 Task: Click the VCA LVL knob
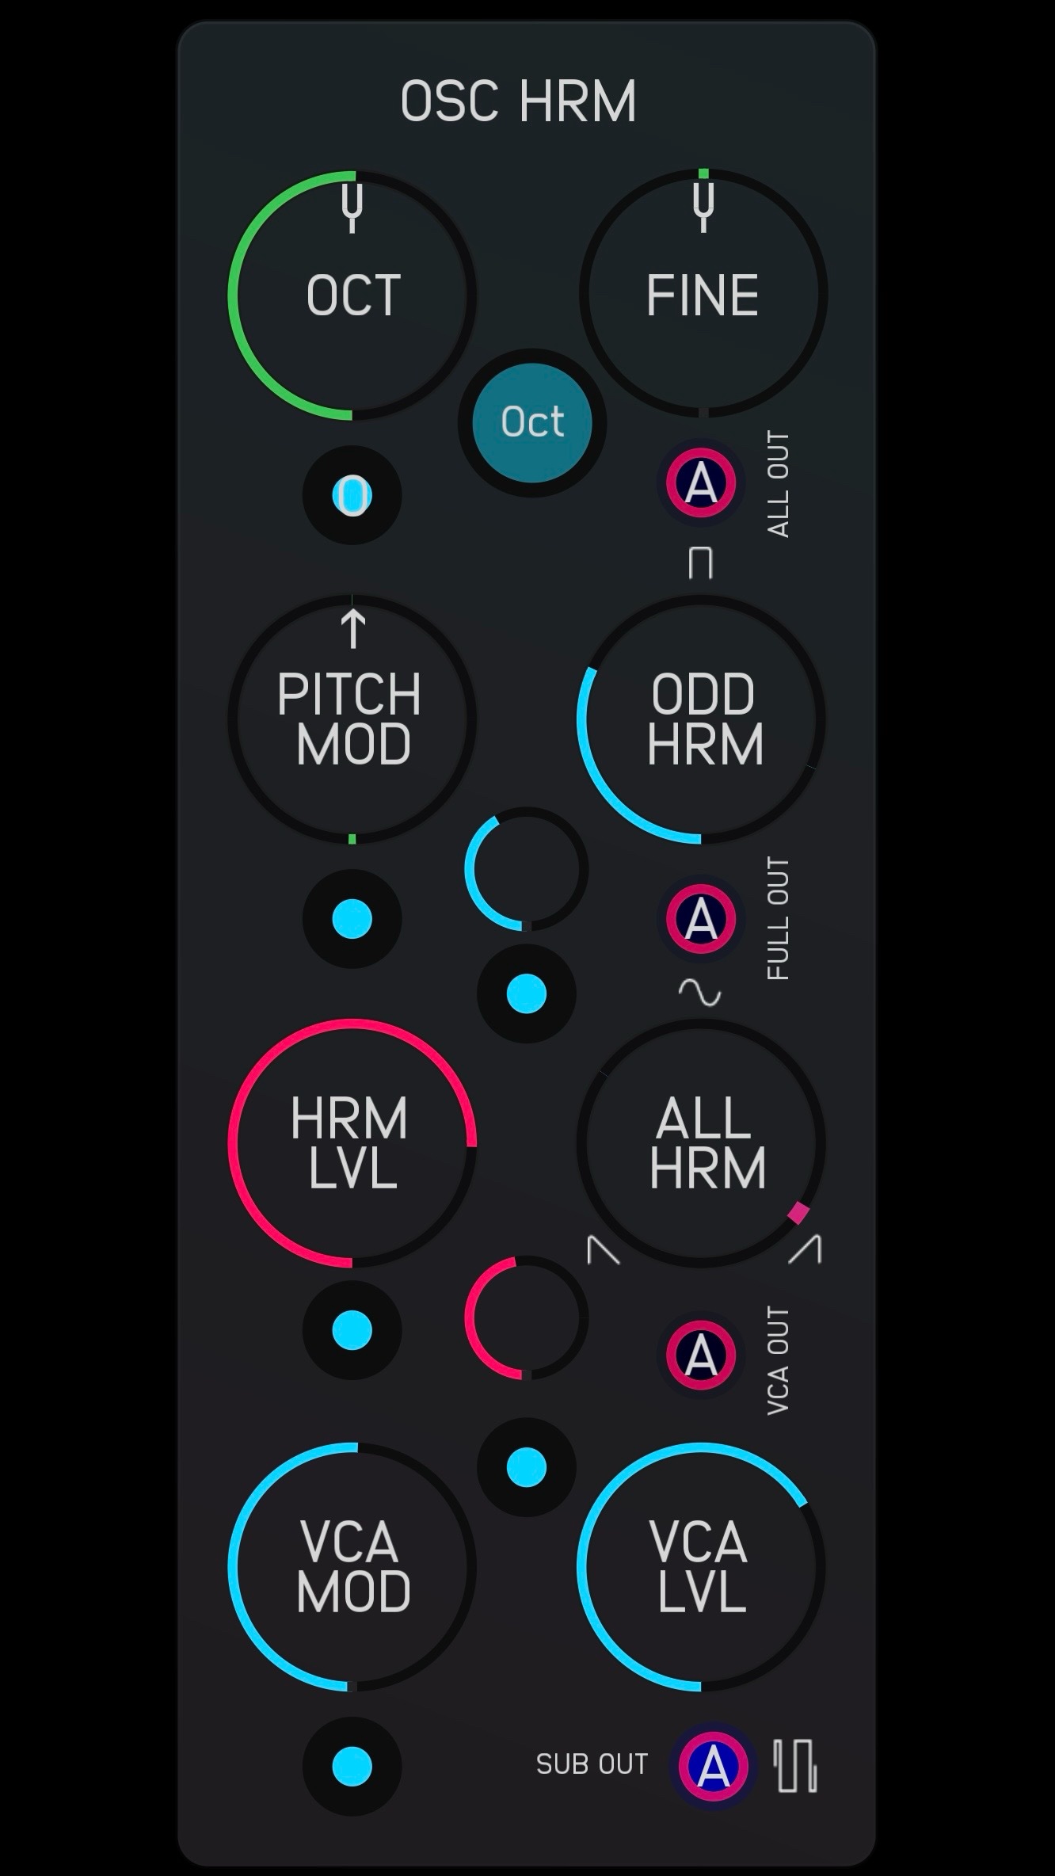click(702, 1567)
